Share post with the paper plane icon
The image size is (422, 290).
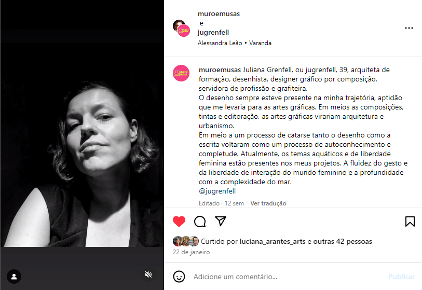point(221,221)
